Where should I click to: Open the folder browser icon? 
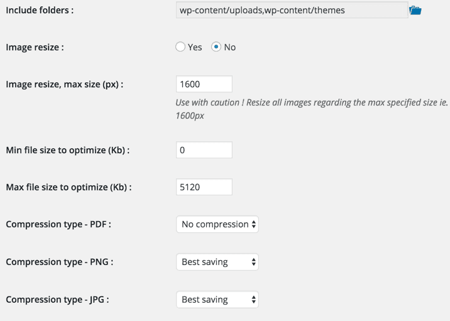point(415,10)
